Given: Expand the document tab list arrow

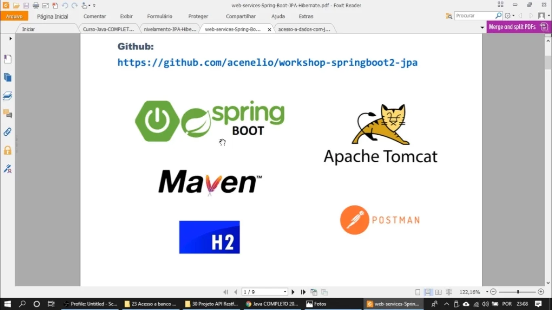Looking at the screenshot, I should (482, 27).
